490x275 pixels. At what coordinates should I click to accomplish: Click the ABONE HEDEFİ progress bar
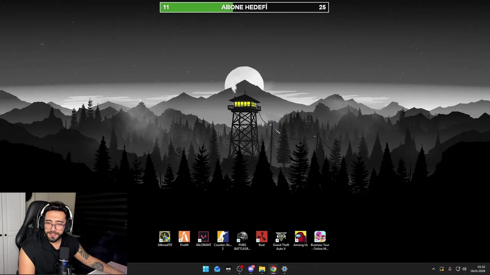pos(244,7)
